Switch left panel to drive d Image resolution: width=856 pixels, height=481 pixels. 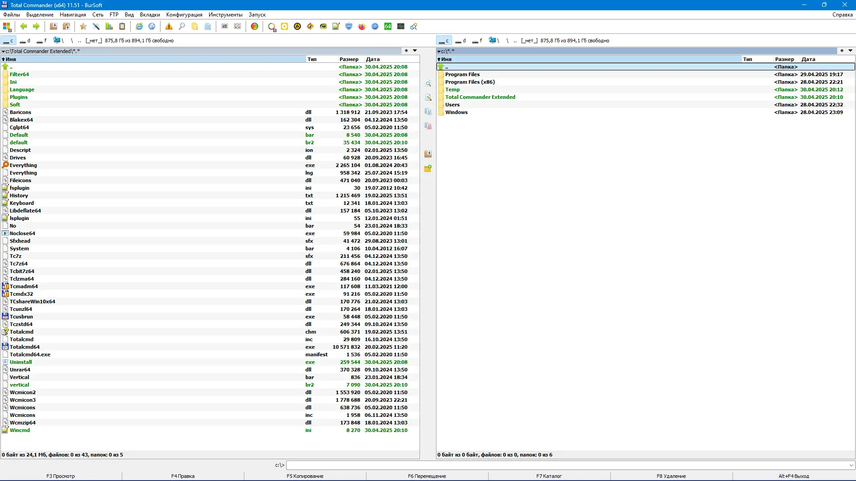[x=25, y=41]
